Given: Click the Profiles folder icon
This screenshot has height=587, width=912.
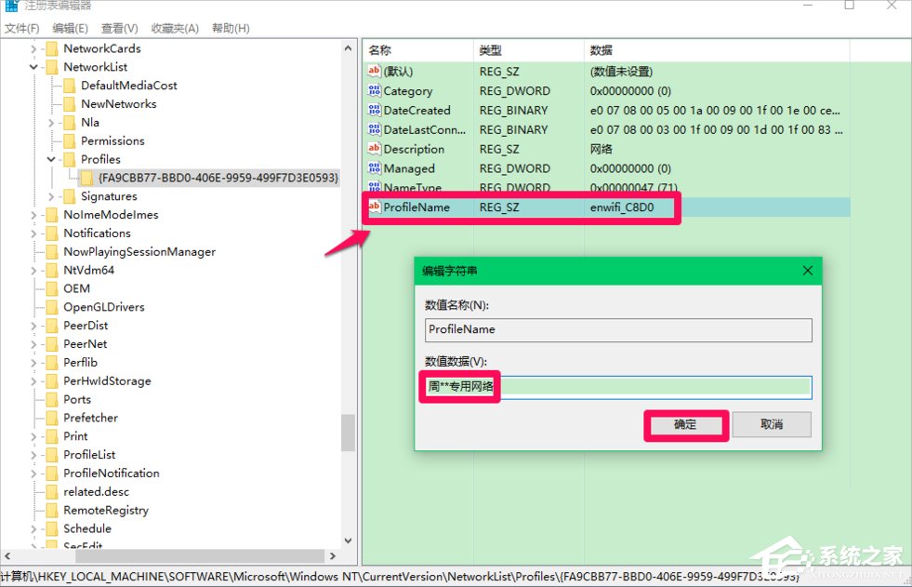Looking at the screenshot, I should tap(70, 159).
